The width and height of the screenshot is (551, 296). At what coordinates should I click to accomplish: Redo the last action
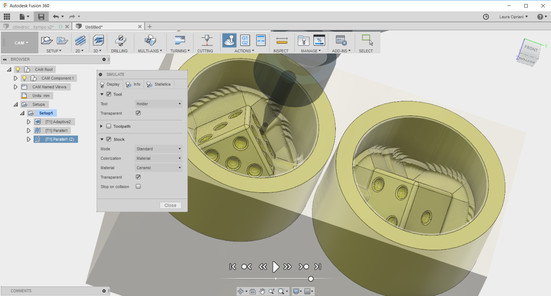pyautogui.click(x=72, y=17)
